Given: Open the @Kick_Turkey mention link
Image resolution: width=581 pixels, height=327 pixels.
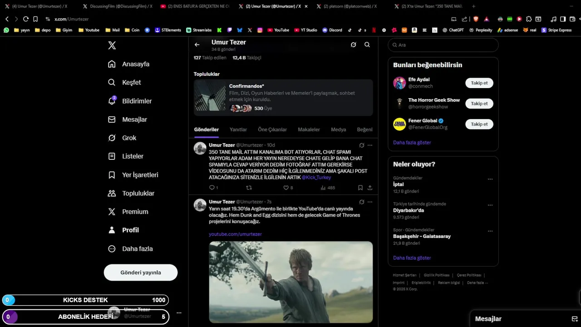Looking at the screenshot, I should tap(316, 178).
